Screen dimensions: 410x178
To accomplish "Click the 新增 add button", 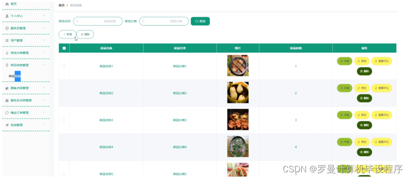I will [68, 34].
